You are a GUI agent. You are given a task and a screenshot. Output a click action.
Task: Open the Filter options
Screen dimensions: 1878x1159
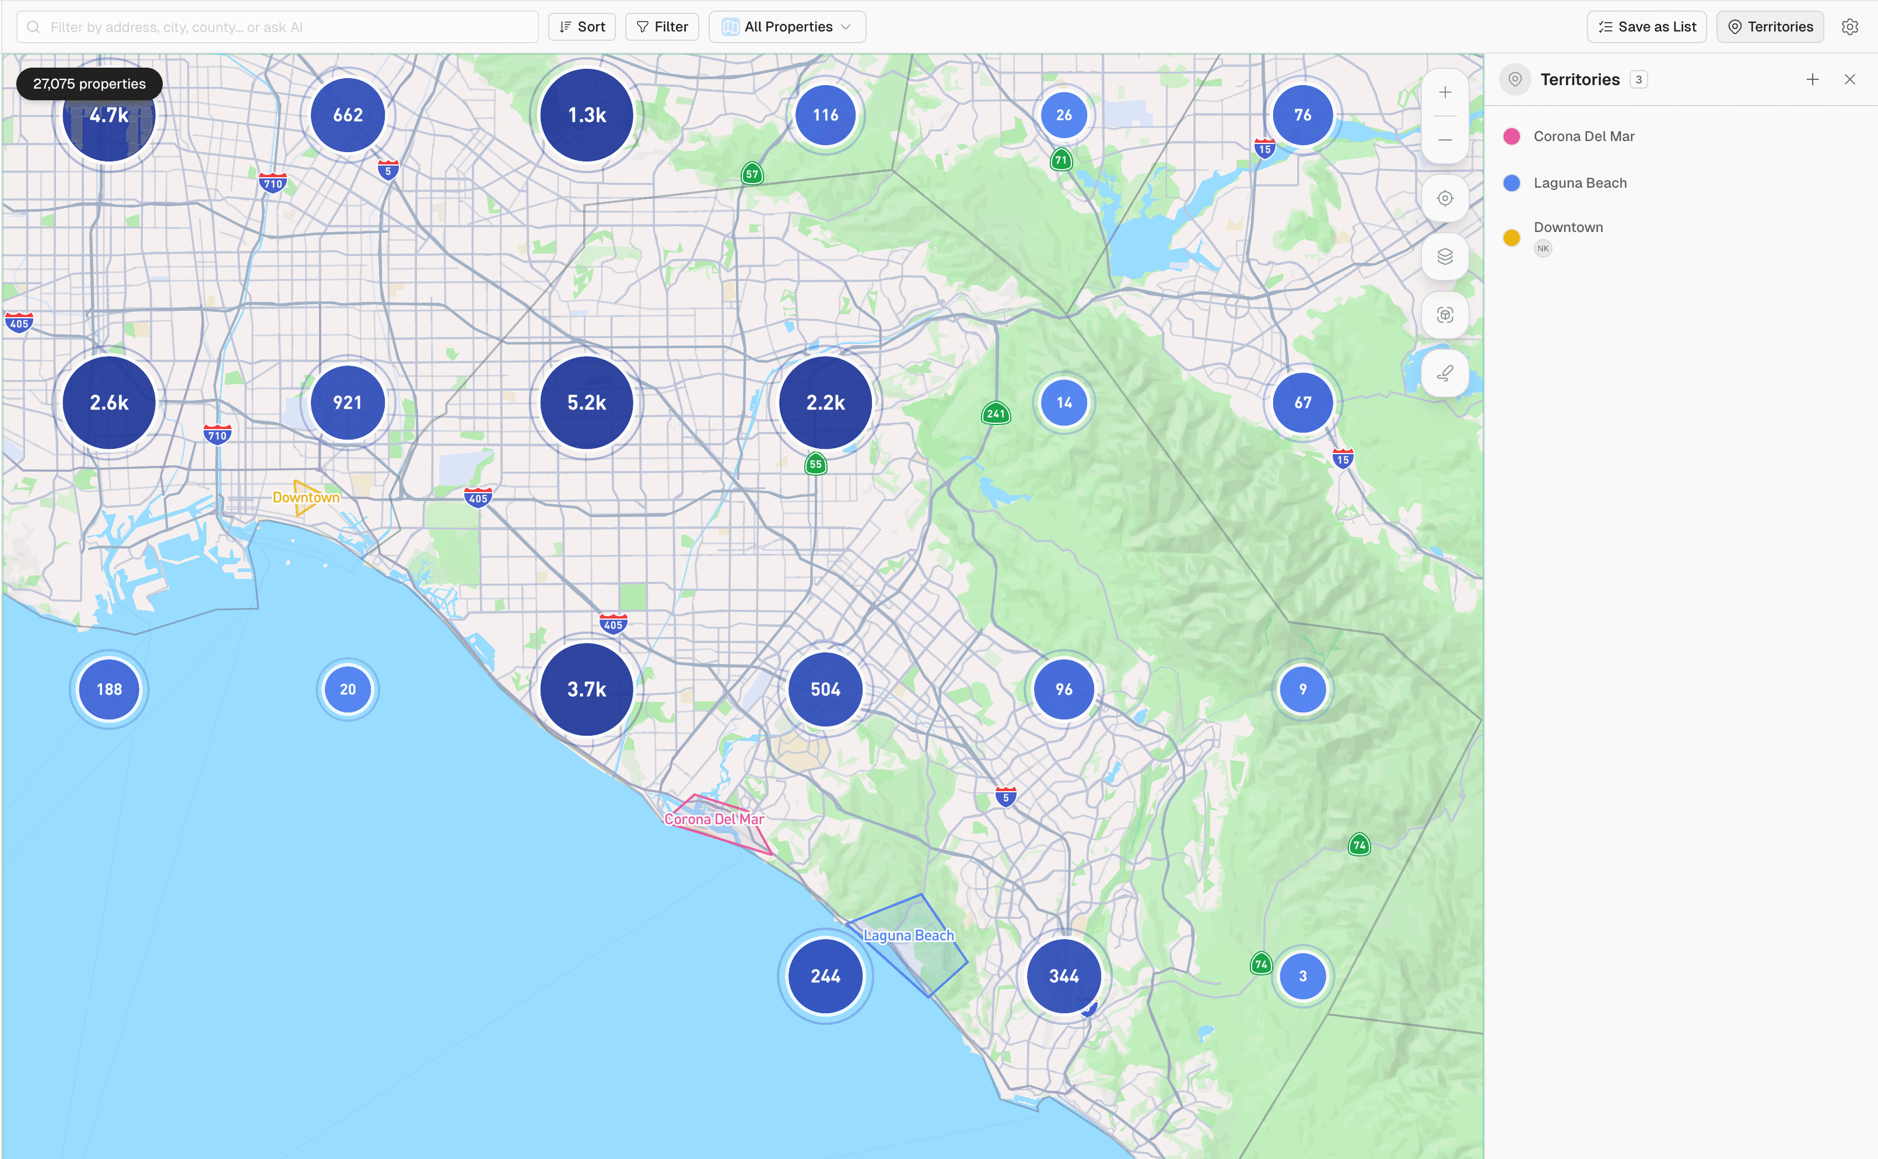point(661,26)
